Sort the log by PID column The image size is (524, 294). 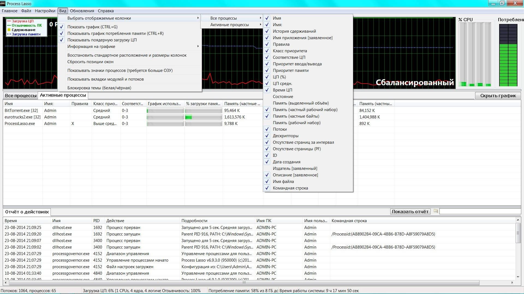coord(98,221)
